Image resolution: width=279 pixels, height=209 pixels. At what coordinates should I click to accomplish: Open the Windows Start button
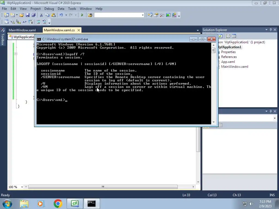click(7, 204)
